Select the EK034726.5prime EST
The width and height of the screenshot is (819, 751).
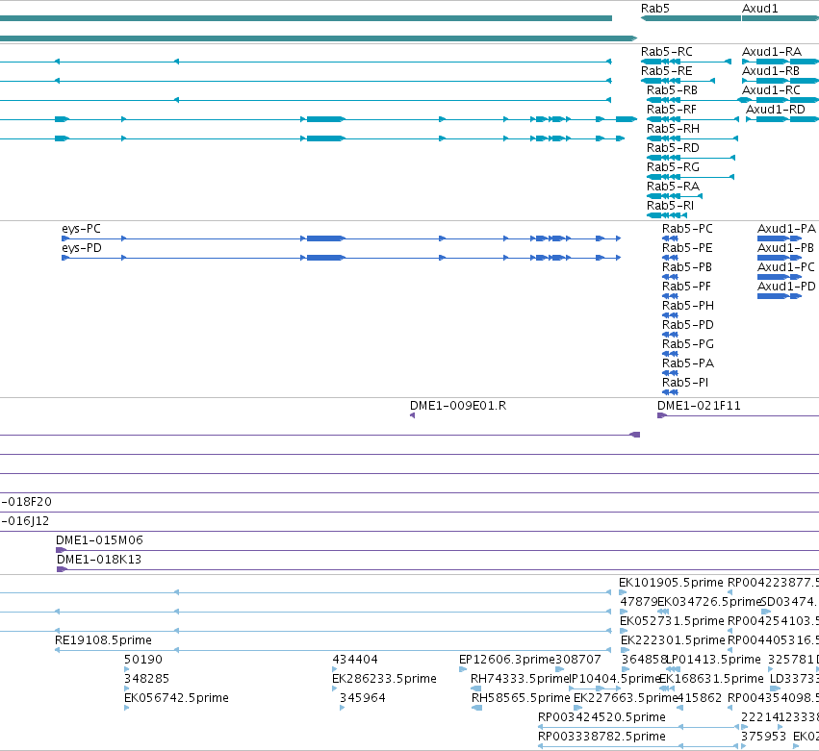tap(709, 602)
